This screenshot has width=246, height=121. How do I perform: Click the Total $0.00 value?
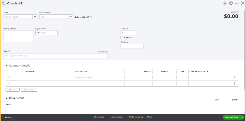click(x=235, y=100)
